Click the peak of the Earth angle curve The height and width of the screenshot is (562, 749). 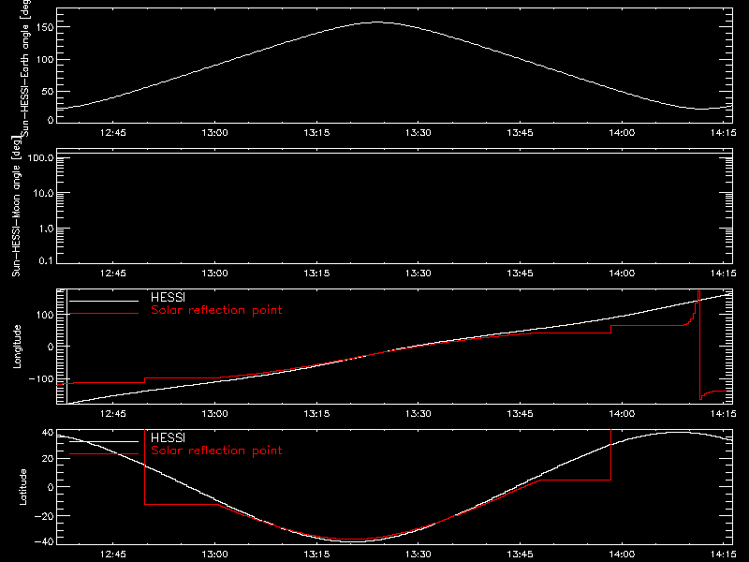(x=377, y=22)
